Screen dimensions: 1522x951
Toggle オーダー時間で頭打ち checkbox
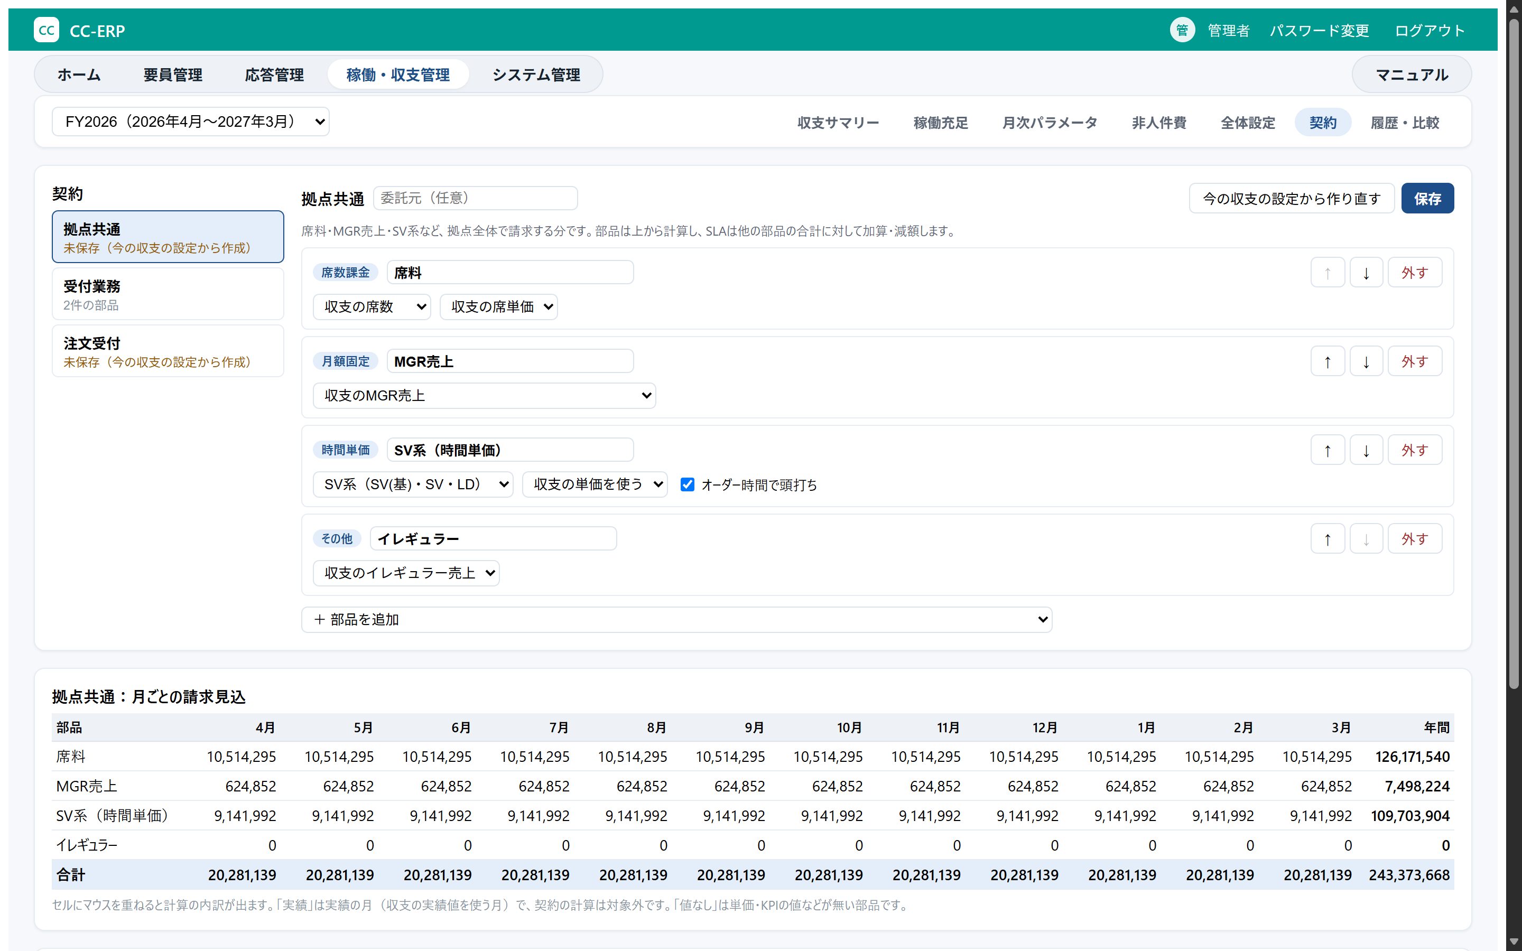pos(688,484)
